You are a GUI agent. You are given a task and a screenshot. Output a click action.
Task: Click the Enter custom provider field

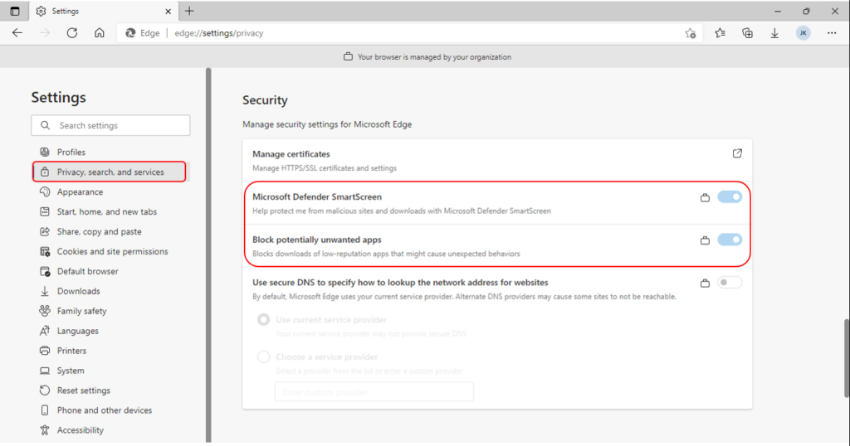pos(374,392)
